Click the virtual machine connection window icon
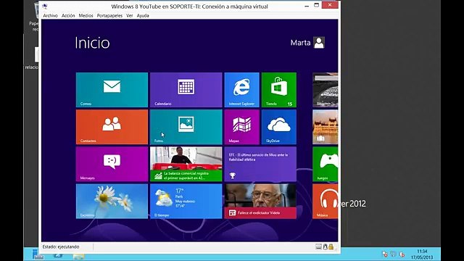Screen dimensions: 464x261 45,6
